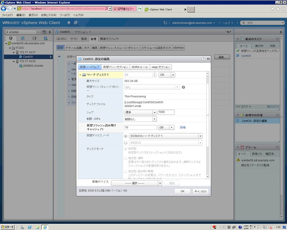Click the alarm warning icon for vcenter55
This screenshot has width=287, height=230.
pos(238,160)
